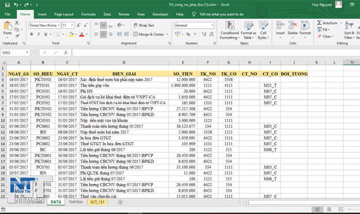Click the Undo arrow icon

[16, 5]
